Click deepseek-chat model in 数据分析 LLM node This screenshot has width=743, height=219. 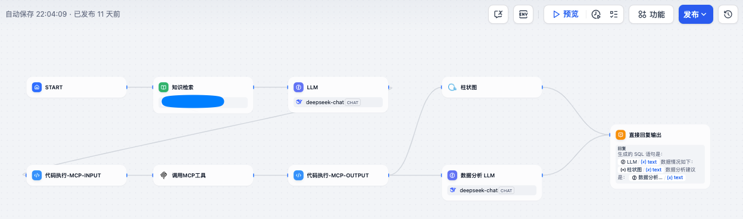[x=478, y=190]
